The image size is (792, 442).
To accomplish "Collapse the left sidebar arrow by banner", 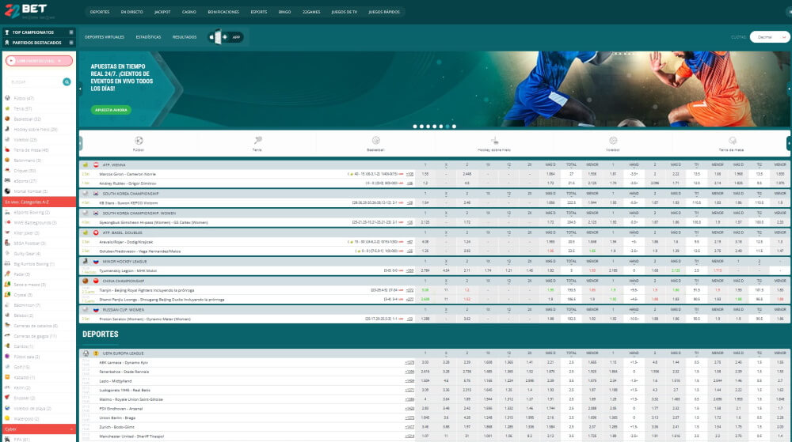I will pos(80,89).
